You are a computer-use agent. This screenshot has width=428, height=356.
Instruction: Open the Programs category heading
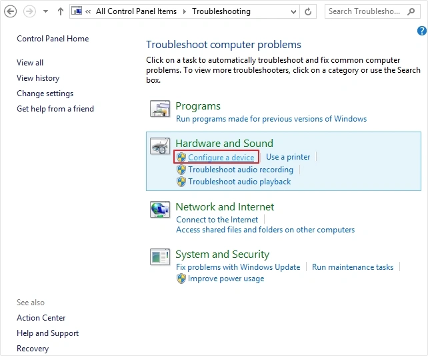pyautogui.click(x=198, y=106)
